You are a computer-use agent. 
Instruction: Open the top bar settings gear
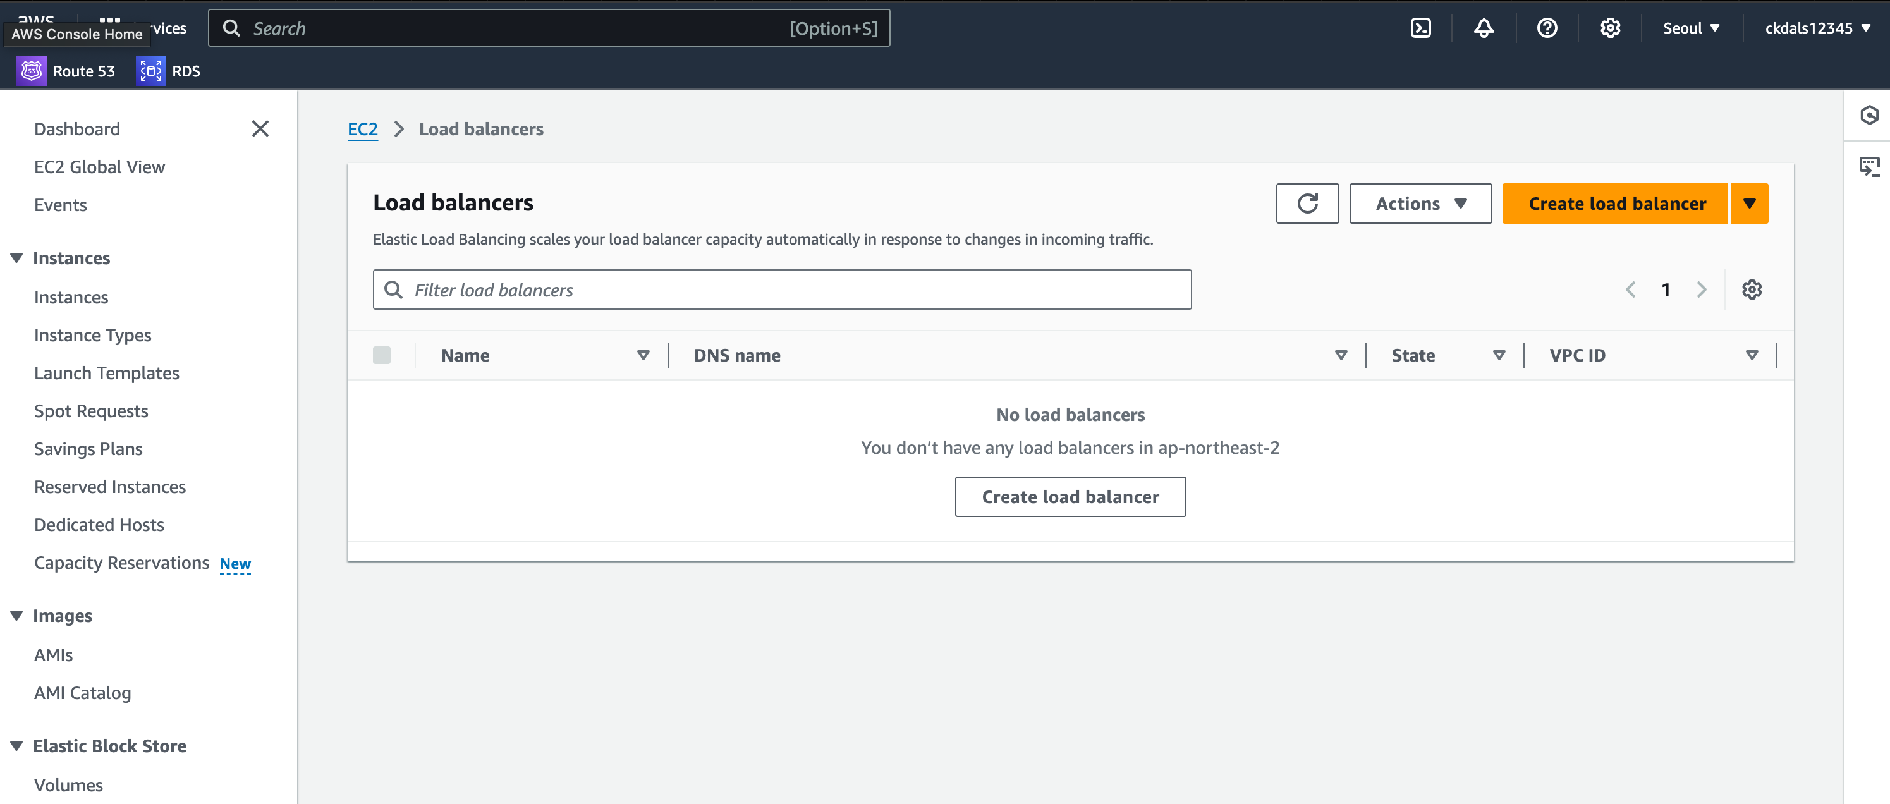[1610, 28]
